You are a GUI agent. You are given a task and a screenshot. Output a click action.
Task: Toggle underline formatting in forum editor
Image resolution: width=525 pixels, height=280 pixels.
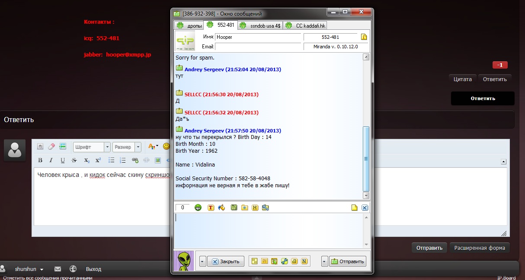tap(63, 160)
